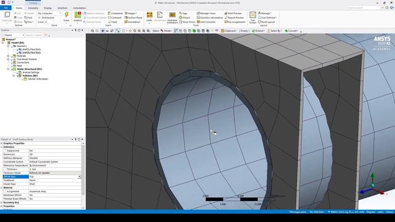Insert a Section Plane
395x222 pixels.
pyautogui.click(x=133, y=18)
